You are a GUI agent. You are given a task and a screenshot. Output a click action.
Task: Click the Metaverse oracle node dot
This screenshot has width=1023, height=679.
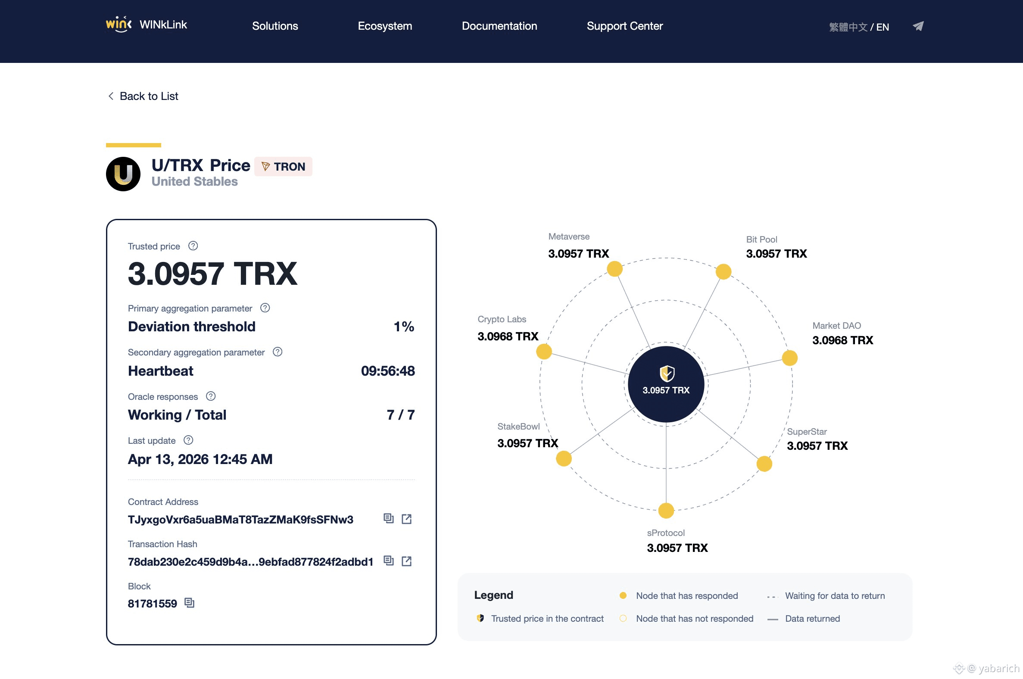[614, 269]
